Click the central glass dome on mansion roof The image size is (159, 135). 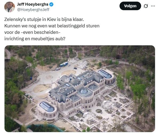click(x=84, y=91)
